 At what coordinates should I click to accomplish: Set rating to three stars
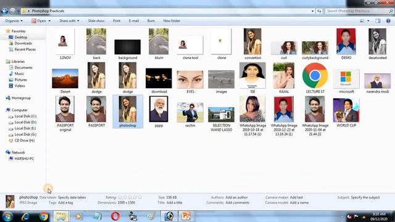click(130, 197)
